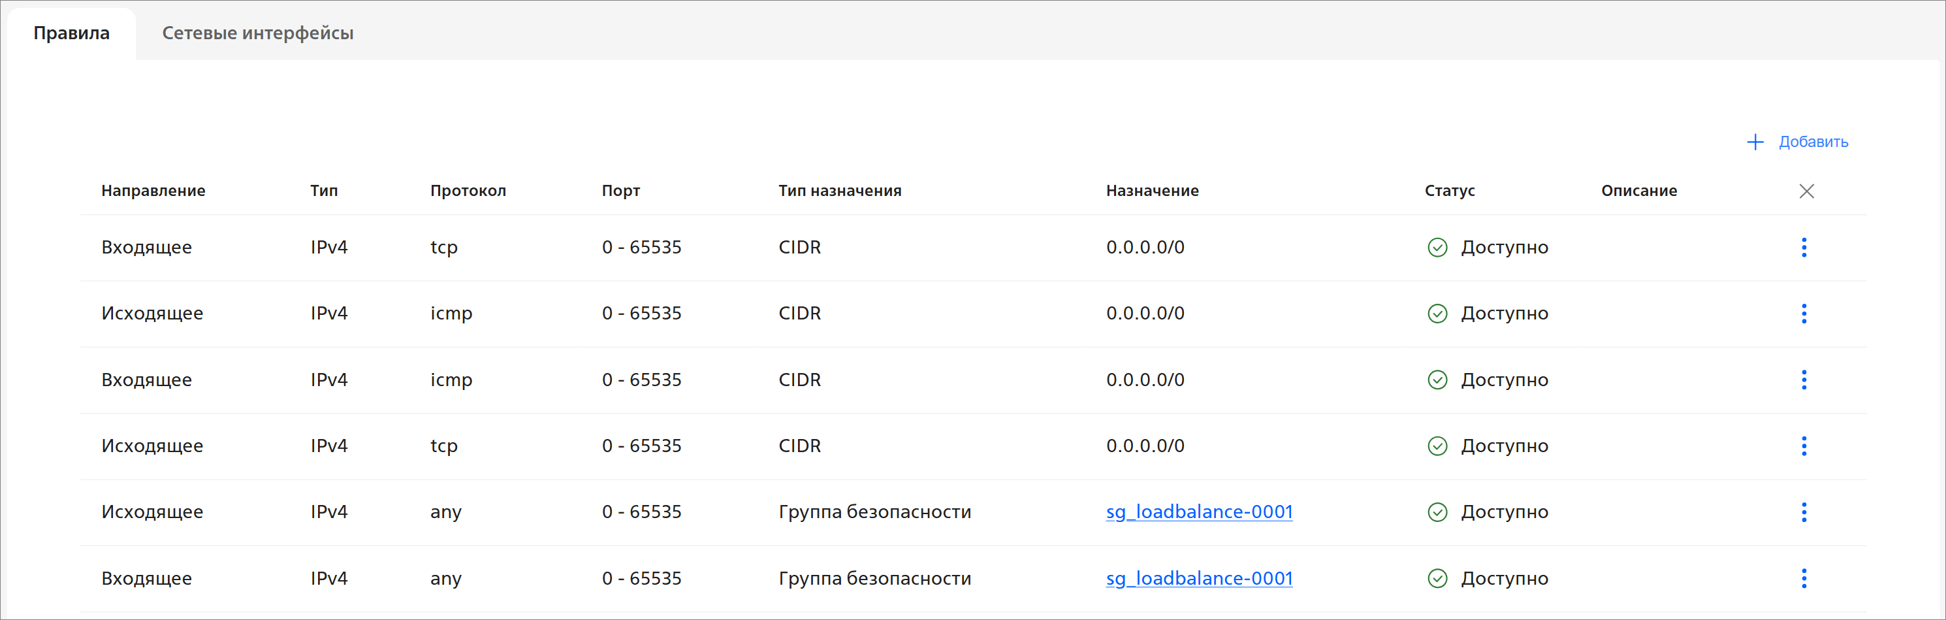The image size is (1946, 620).
Task: Click the Назначение column header
Action: (x=1152, y=191)
